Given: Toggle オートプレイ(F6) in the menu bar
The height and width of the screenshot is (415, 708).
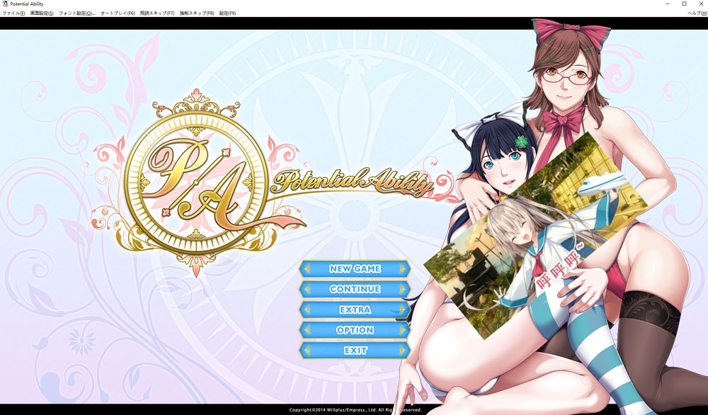Looking at the screenshot, I should 118,13.
